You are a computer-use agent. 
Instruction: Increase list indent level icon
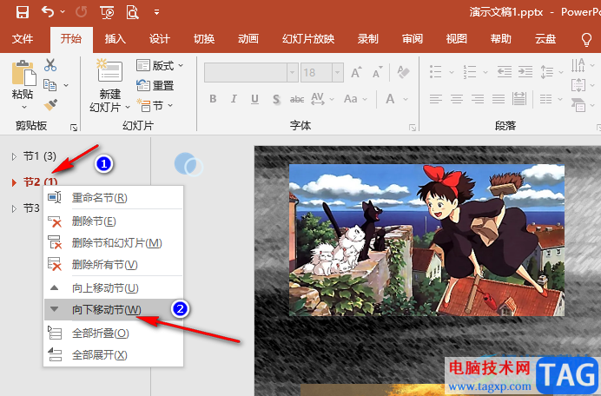point(525,72)
